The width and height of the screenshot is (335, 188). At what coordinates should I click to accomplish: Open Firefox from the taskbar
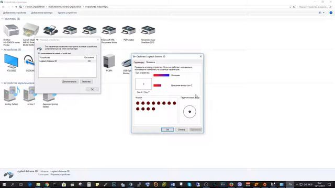[231, 184]
